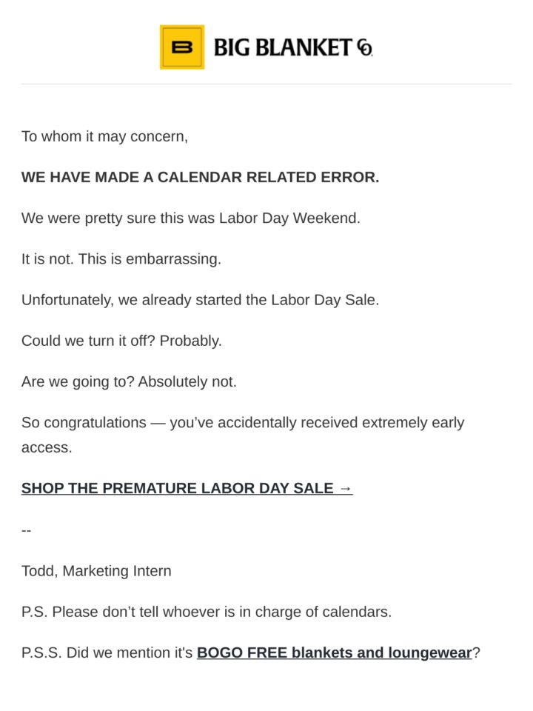Click the 'Labor Day Weekend' sentence
Screen dimensions: 533x711
[x=191, y=218]
